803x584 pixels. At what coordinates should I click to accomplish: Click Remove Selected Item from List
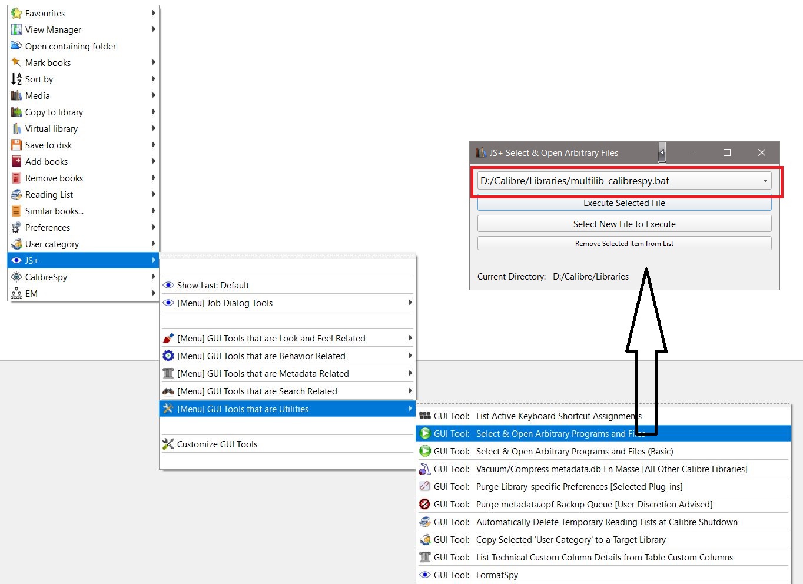point(624,243)
